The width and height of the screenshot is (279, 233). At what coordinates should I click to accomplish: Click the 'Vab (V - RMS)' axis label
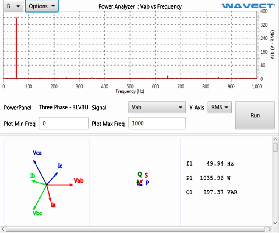[272, 45]
